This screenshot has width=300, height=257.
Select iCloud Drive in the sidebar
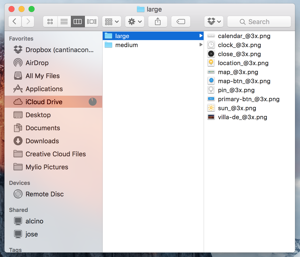44,102
